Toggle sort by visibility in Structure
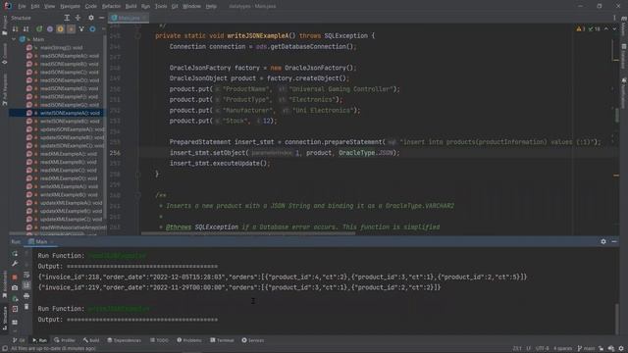This screenshot has height=353, width=628. (x=16, y=28)
